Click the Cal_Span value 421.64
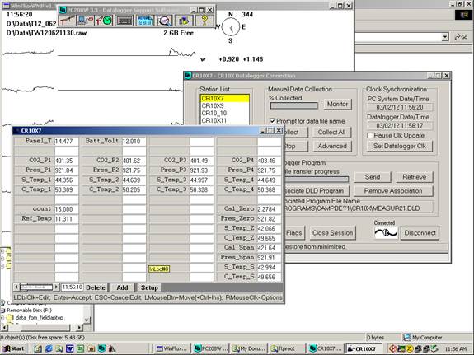The image size is (474, 355). (269, 248)
